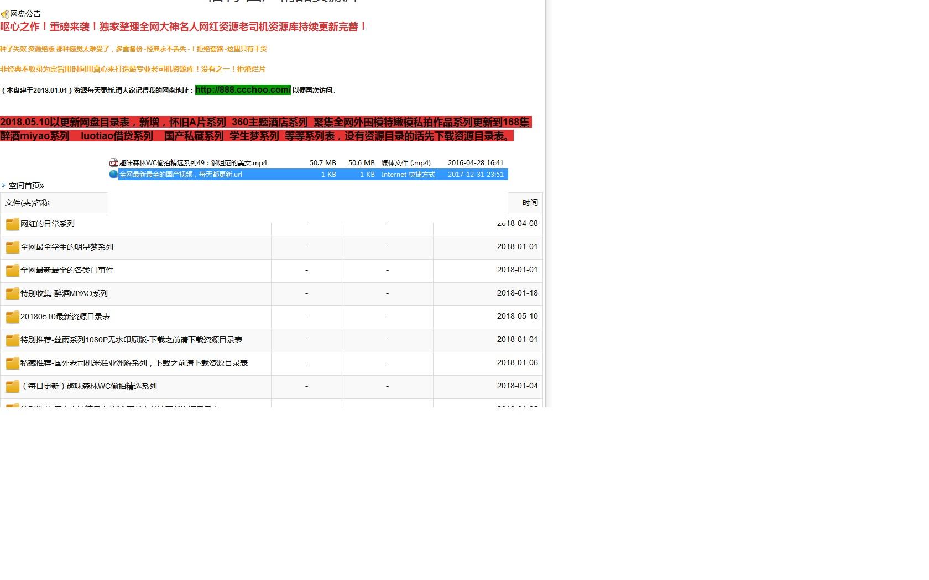Click the 2018-05-10 date cell
The width and height of the screenshot is (929, 580).
tap(517, 317)
